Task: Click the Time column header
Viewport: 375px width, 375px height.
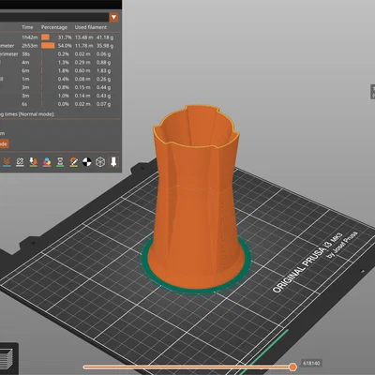Action: [x=27, y=27]
